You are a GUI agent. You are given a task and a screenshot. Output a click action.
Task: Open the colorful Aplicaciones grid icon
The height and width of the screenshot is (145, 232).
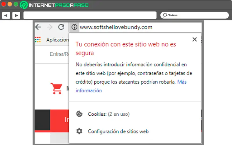click(38, 39)
